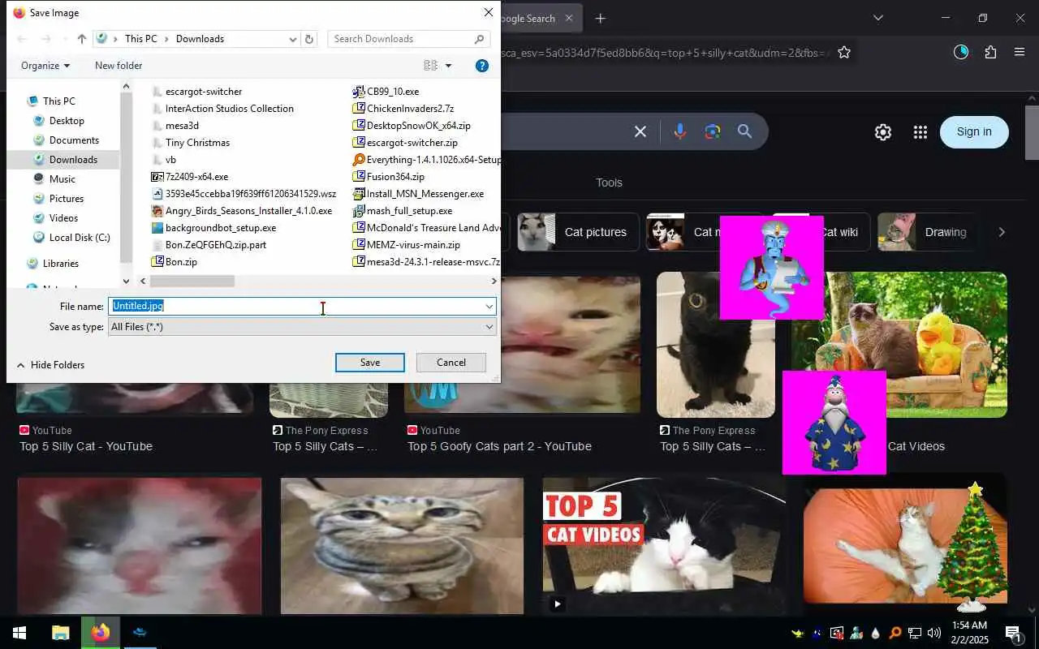The height and width of the screenshot is (649, 1039).
Task: Select Desktop in navigation pane
Action: [67, 121]
